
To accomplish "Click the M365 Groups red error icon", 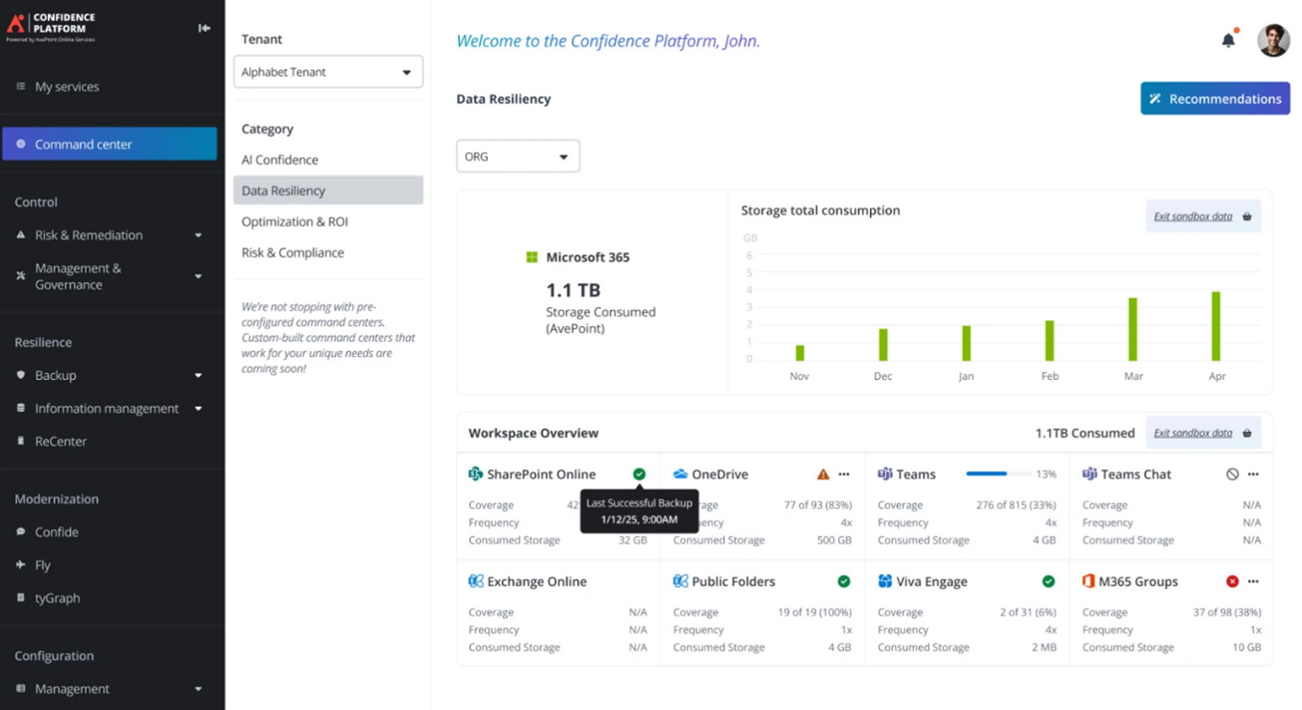I will 1233,581.
